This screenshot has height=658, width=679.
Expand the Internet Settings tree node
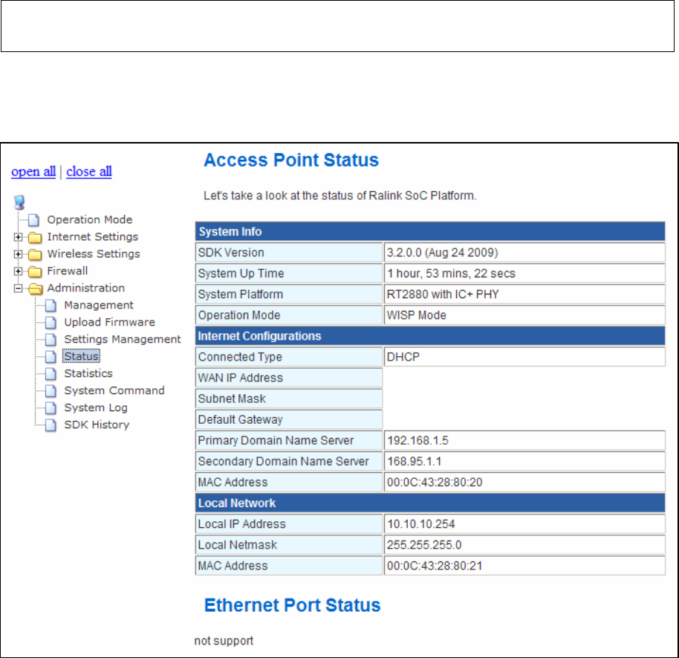pyautogui.click(x=18, y=237)
